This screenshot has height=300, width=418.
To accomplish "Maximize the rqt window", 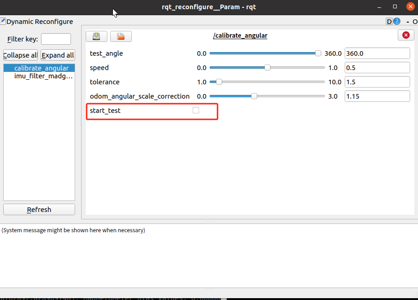I will pyautogui.click(x=395, y=6).
